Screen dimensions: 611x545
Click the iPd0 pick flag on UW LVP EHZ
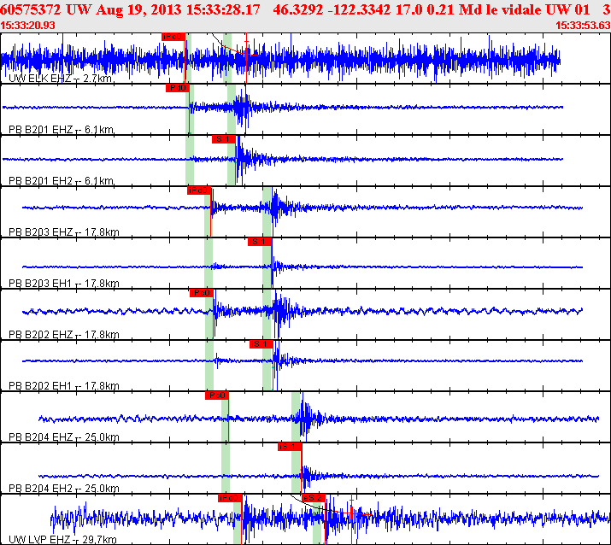[x=230, y=498]
